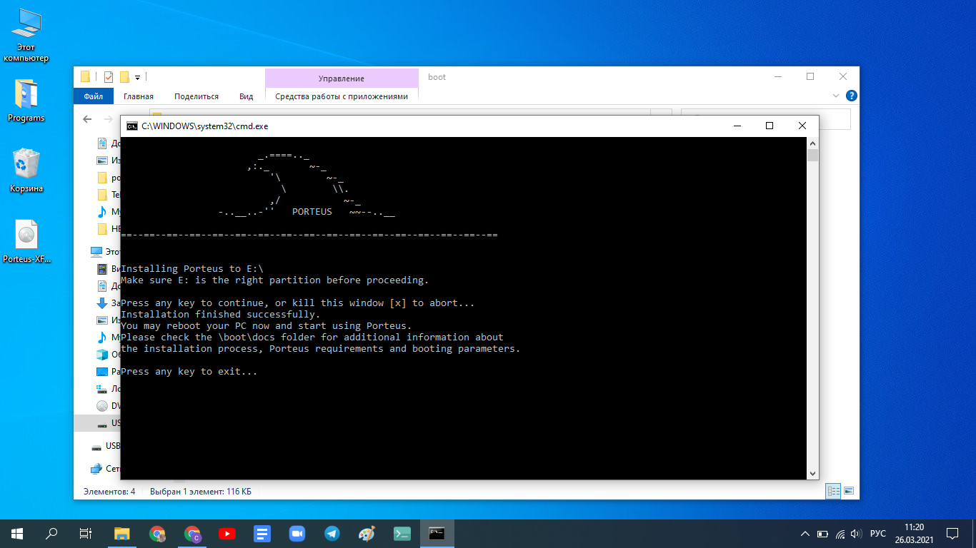Open Paint palette icon in taskbar

pyautogui.click(x=367, y=533)
